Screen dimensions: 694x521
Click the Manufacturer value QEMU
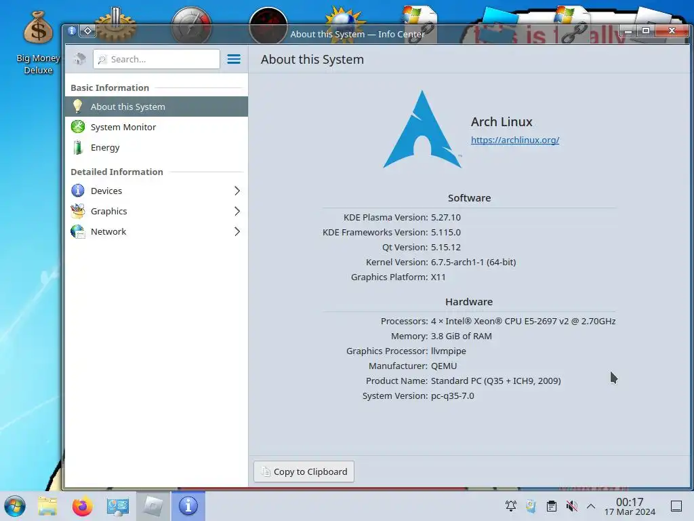click(x=444, y=366)
